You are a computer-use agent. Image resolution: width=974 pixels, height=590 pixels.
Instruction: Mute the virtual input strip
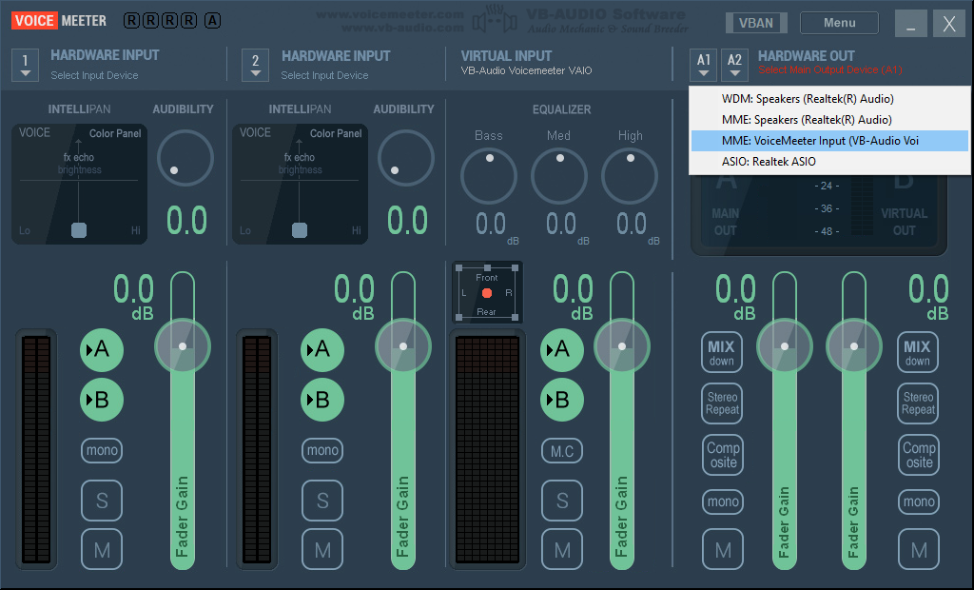[562, 550]
